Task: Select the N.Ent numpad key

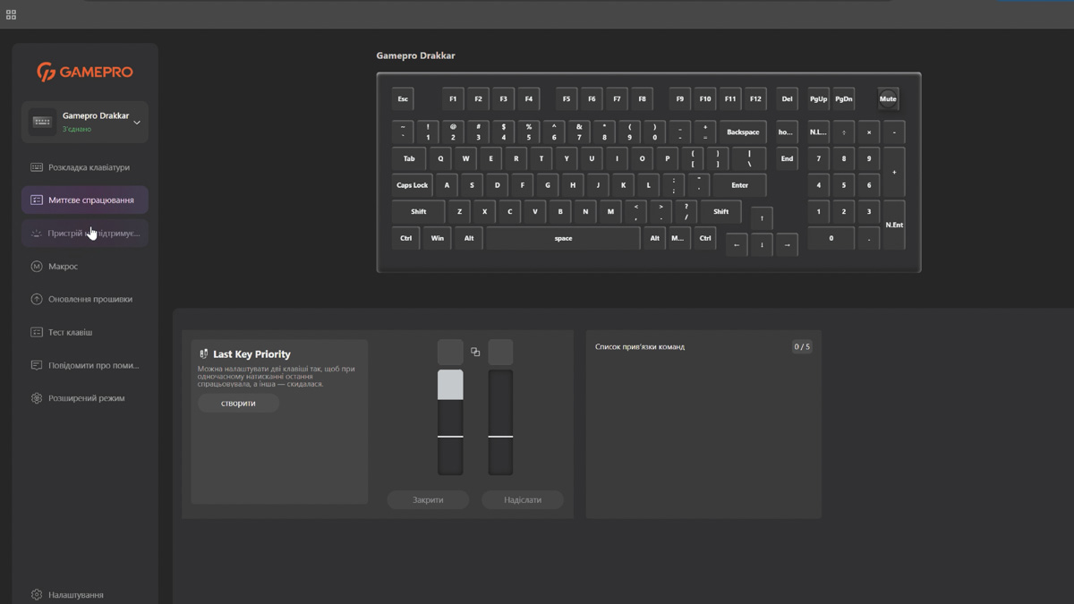Action: coord(894,225)
